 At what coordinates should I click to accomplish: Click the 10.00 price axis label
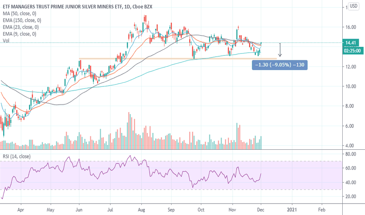(351, 86)
